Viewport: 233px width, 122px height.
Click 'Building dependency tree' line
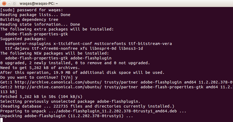29,20
